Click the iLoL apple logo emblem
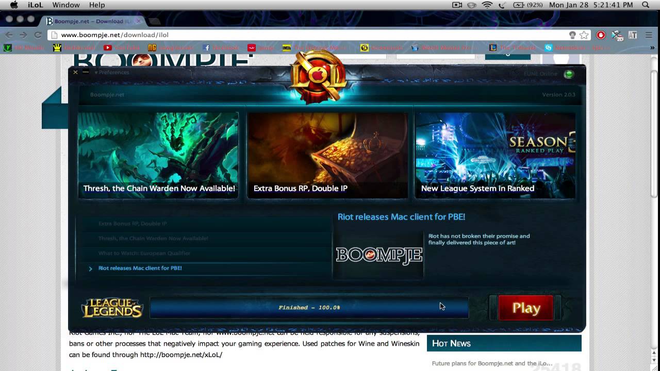This screenshot has height=371, width=660. pyautogui.click(x=318, y=77)
